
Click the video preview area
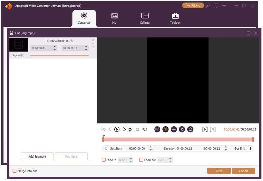pyautogui.click(x=178, y=80)
